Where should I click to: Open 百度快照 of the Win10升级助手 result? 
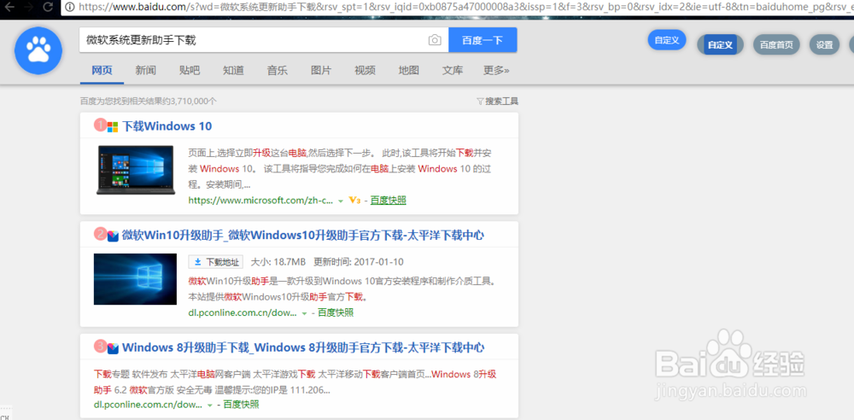(336, 312)
